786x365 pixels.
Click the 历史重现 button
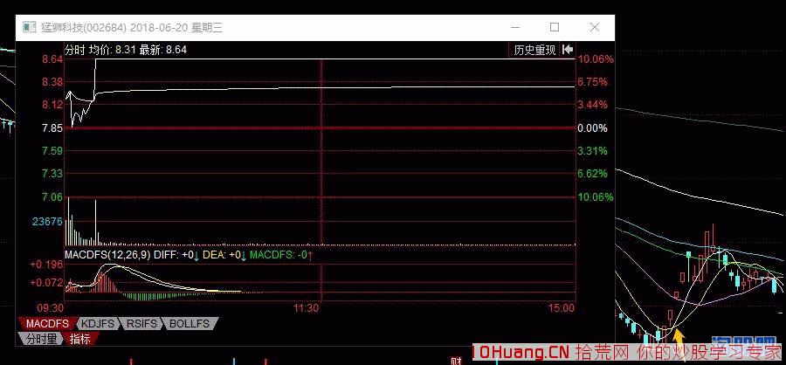(x=534, y=50)
